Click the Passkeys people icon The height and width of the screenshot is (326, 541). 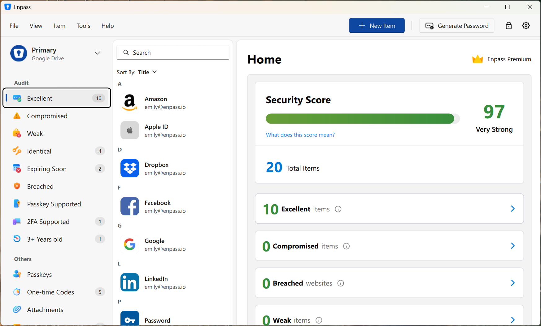coord(17,274)
